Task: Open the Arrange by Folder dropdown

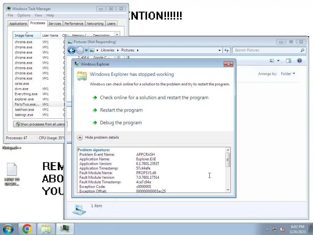Action: pos(288,74)
